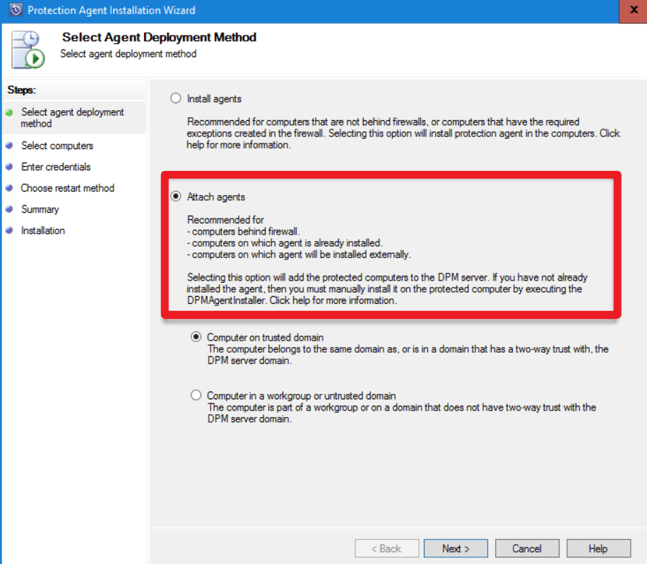Click 'computers on which agent will be installed externally.' line
The height and width of the screenshot is (564, 647).
click(299, 254)
